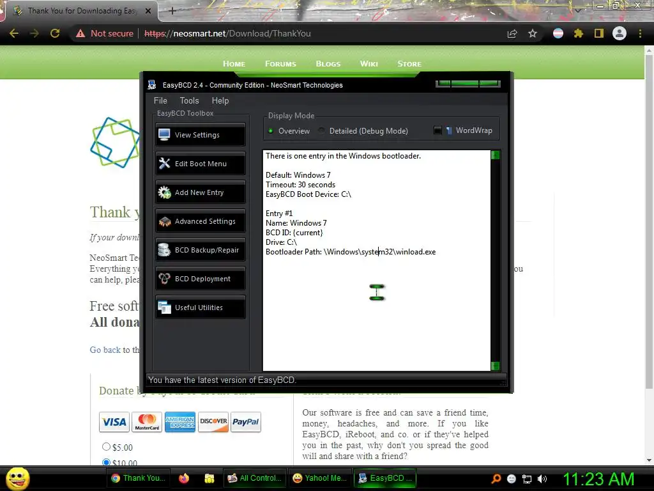The image size is (654, 491).
Task: Open Edit Boot Menu section
Action: pos(200,163)
